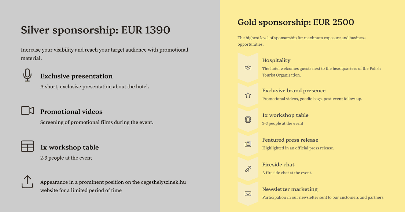Click the Exclusive brand presence heading
Image resolution: width=405 pixels, height=212 pixels.
coord(294,90)
